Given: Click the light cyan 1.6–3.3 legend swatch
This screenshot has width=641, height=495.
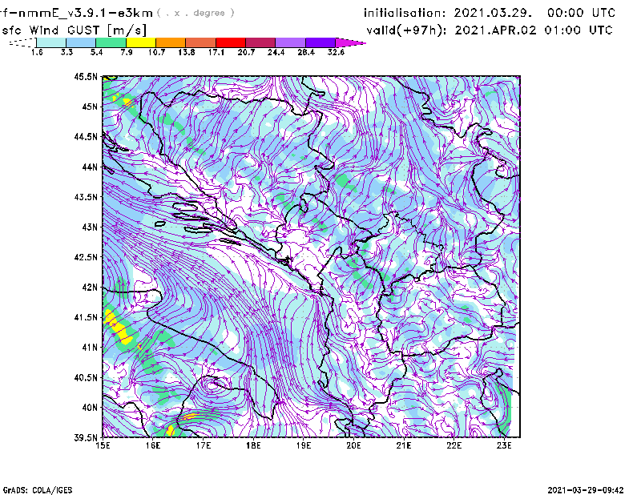Looking at the screenshot, I should (x=51, y=42).
